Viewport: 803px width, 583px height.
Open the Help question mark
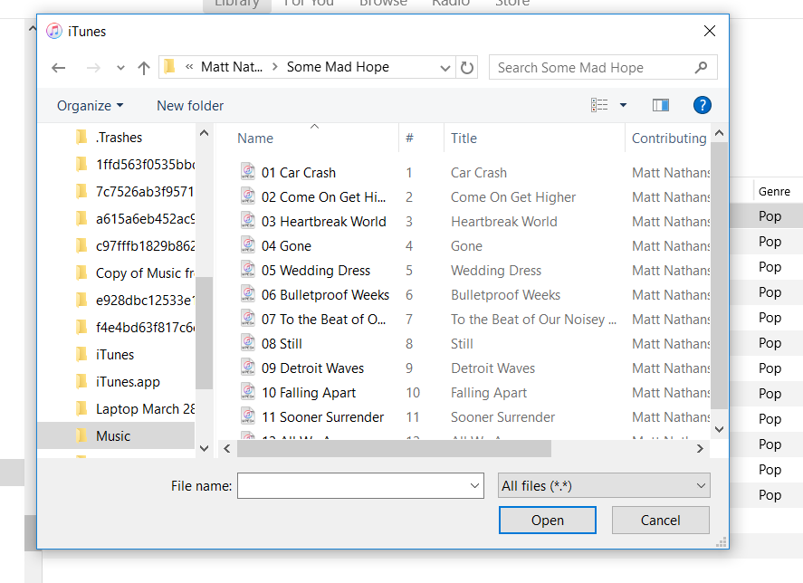[x=703, y=105]
